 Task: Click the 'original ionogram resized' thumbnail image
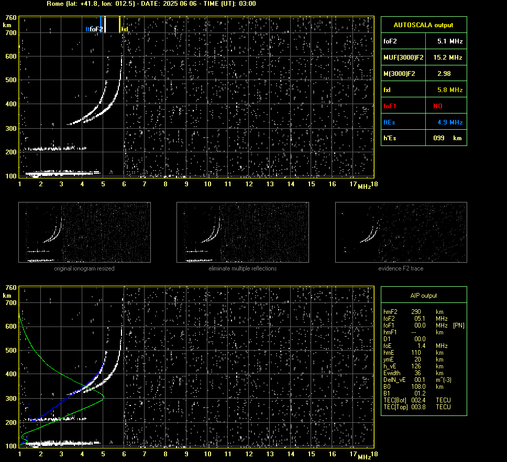pos(84,232)
